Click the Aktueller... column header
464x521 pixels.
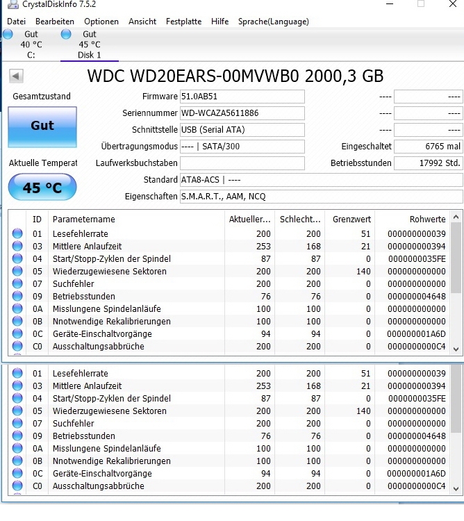249,220
